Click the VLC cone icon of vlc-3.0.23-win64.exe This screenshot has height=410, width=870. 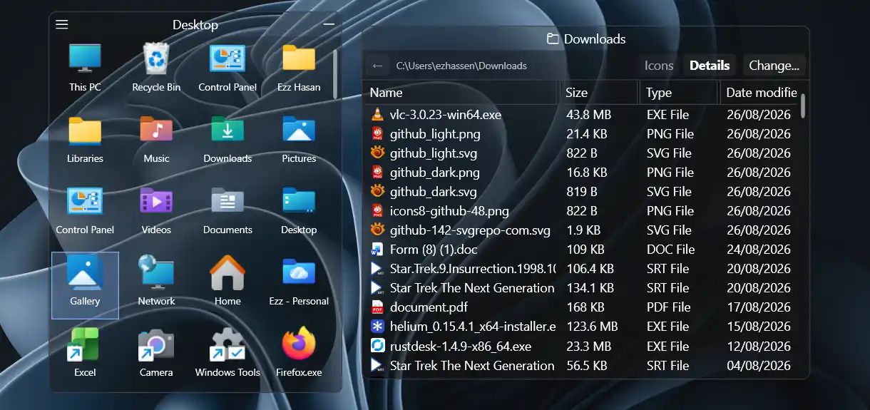point(377,114)
